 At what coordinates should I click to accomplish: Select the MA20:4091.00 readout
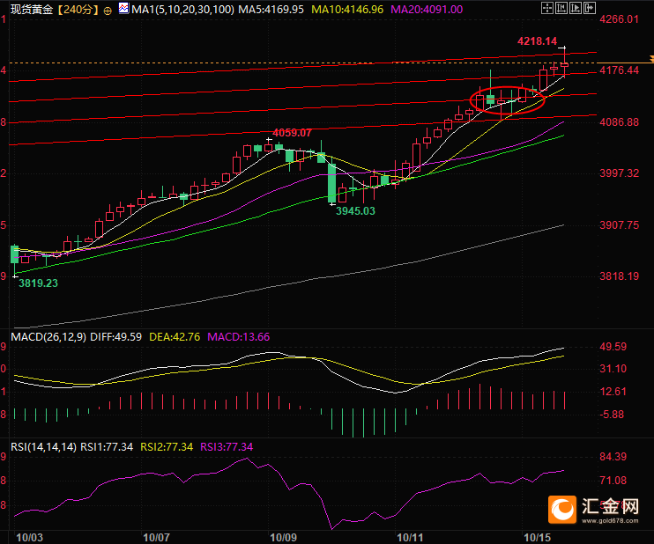427,9
